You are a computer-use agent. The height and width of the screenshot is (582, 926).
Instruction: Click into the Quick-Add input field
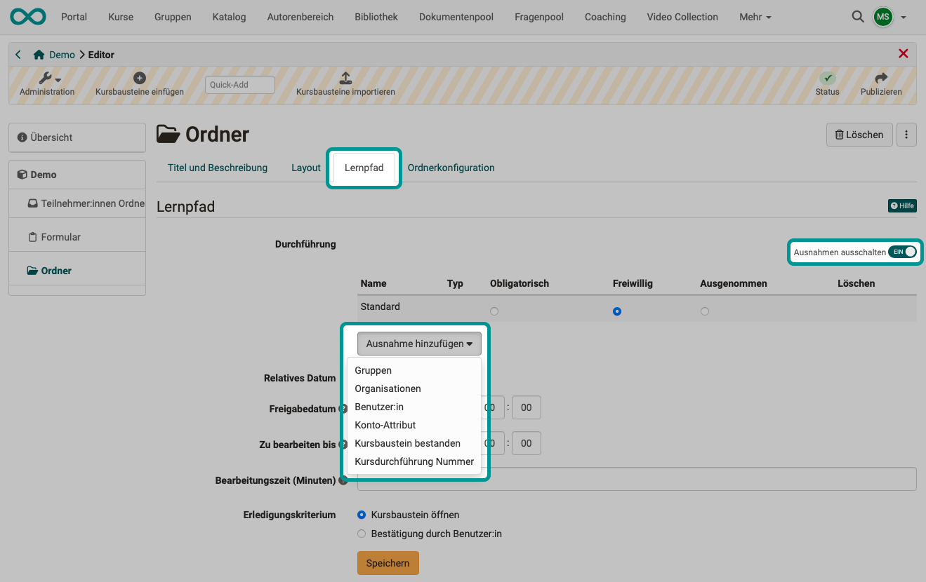click(239, 85)
